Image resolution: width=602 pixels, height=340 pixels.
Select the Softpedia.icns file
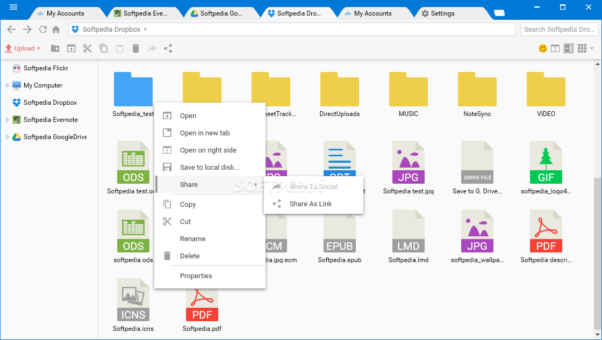(133, 305)
